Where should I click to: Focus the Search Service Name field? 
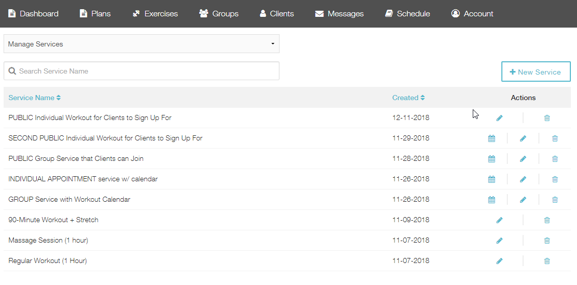[x=141, y=70]
